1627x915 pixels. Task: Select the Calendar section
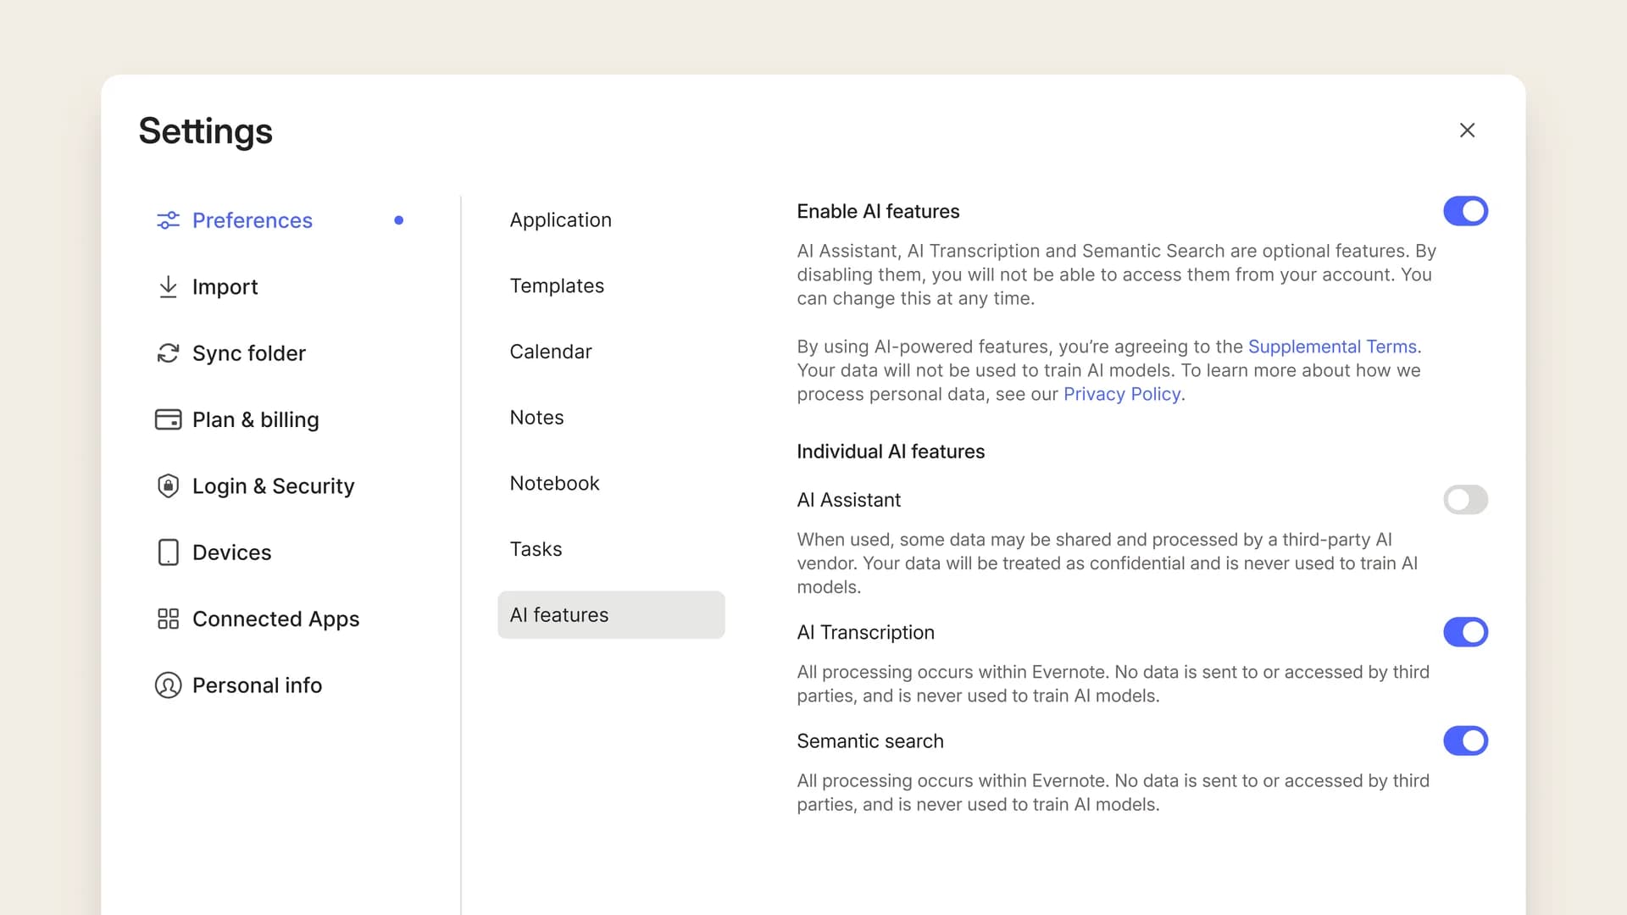tap(551, 351)
